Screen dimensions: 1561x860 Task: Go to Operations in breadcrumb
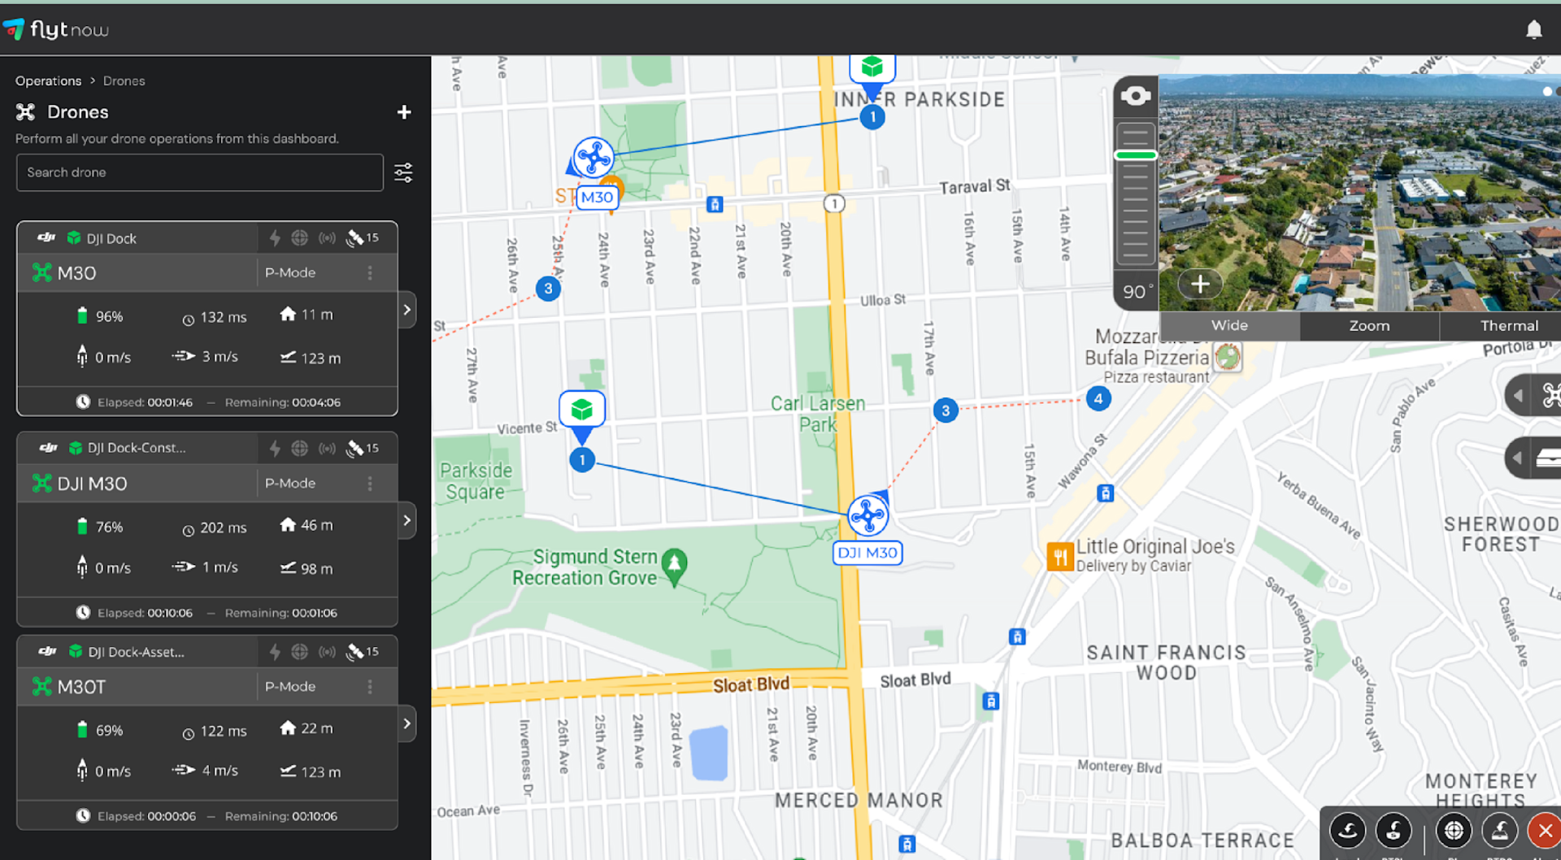48,81
